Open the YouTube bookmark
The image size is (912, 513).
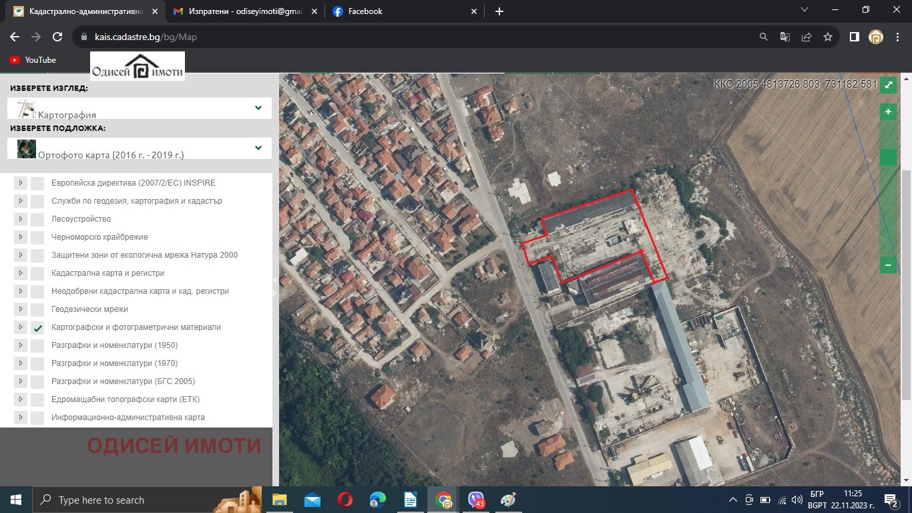pyautogui.click(x=33, y=60)
